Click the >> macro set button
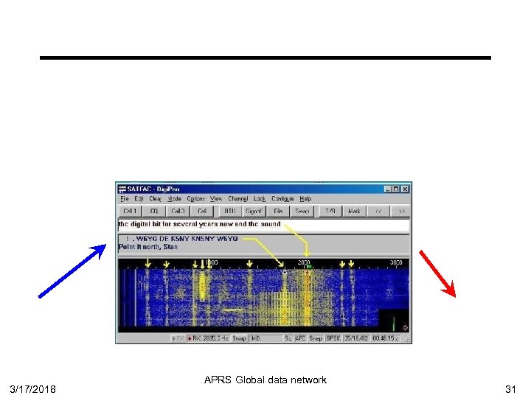The width and height of the screenshot is (531, 398). tap(402, 212)
